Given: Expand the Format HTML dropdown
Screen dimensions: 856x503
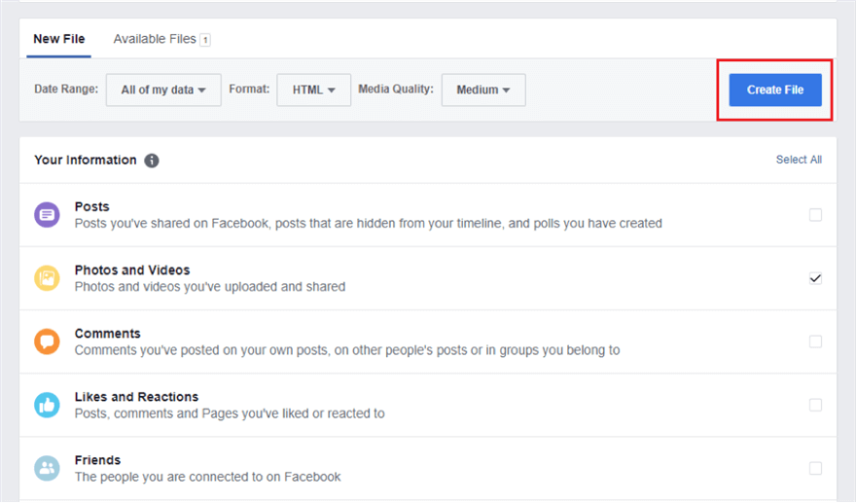Looking at the screenshot, I should [313, 90].
